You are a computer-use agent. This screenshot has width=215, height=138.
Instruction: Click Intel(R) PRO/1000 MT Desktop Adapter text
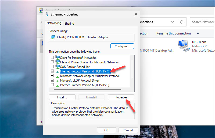[x=83, y=37]
